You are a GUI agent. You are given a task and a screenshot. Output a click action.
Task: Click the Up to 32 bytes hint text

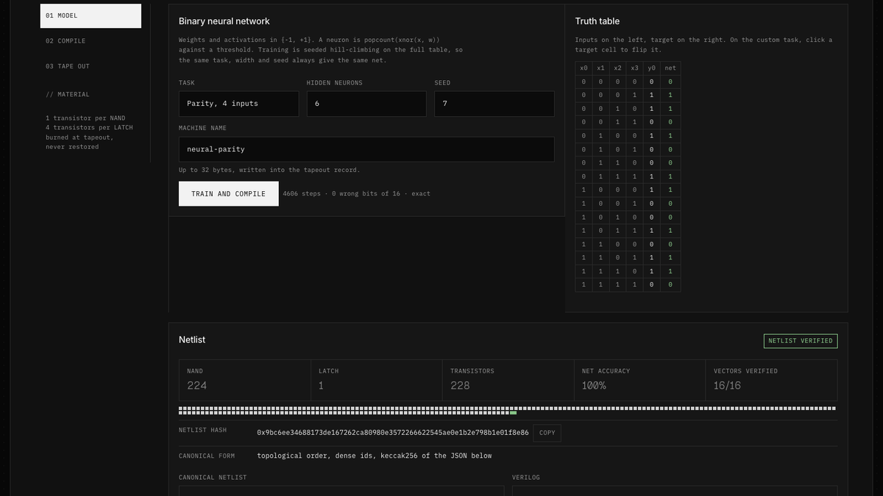pyautogui.click(x=269, y=170)
